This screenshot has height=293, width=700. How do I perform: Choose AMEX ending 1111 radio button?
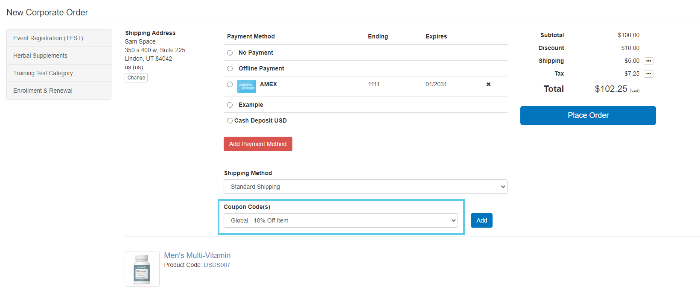point(230,85)
